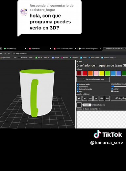Pick the red color swatch

click(x=85, y=73)
